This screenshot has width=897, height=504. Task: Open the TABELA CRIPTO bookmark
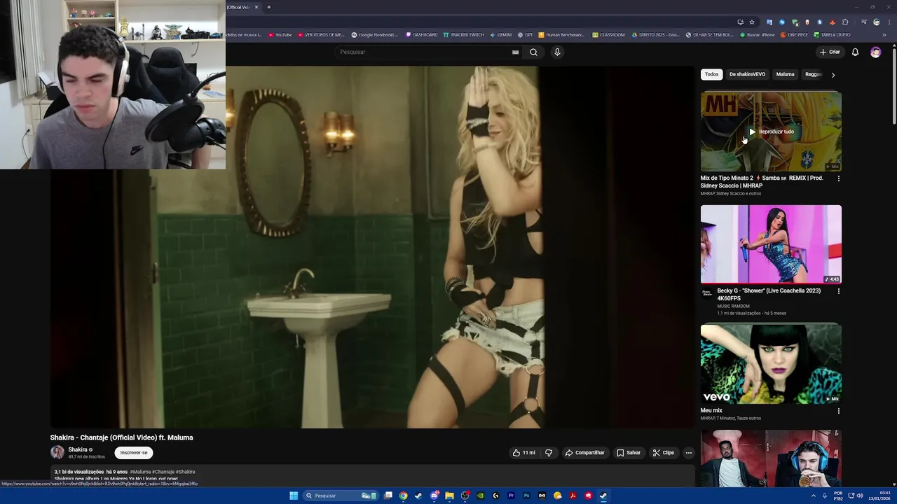click(832, 34)
